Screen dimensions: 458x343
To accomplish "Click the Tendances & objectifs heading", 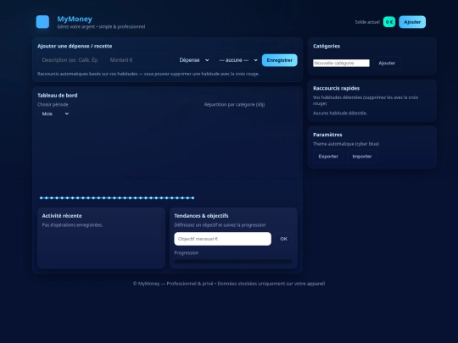I will (x=201, y=216).
